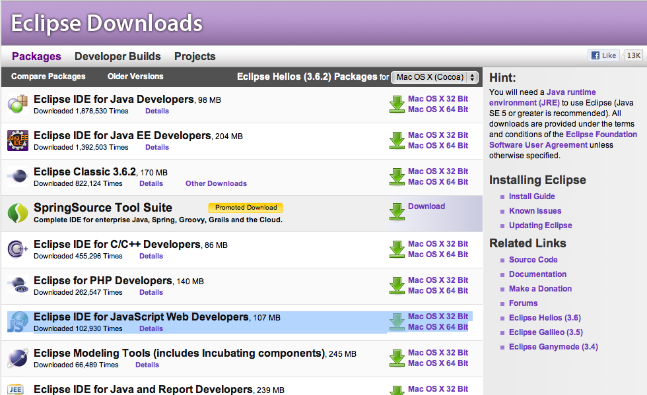Viewport: 647px width, 395px height.
Task: Download PHP Developers Mac OS X 32 Bit
Action: point(438,280)
